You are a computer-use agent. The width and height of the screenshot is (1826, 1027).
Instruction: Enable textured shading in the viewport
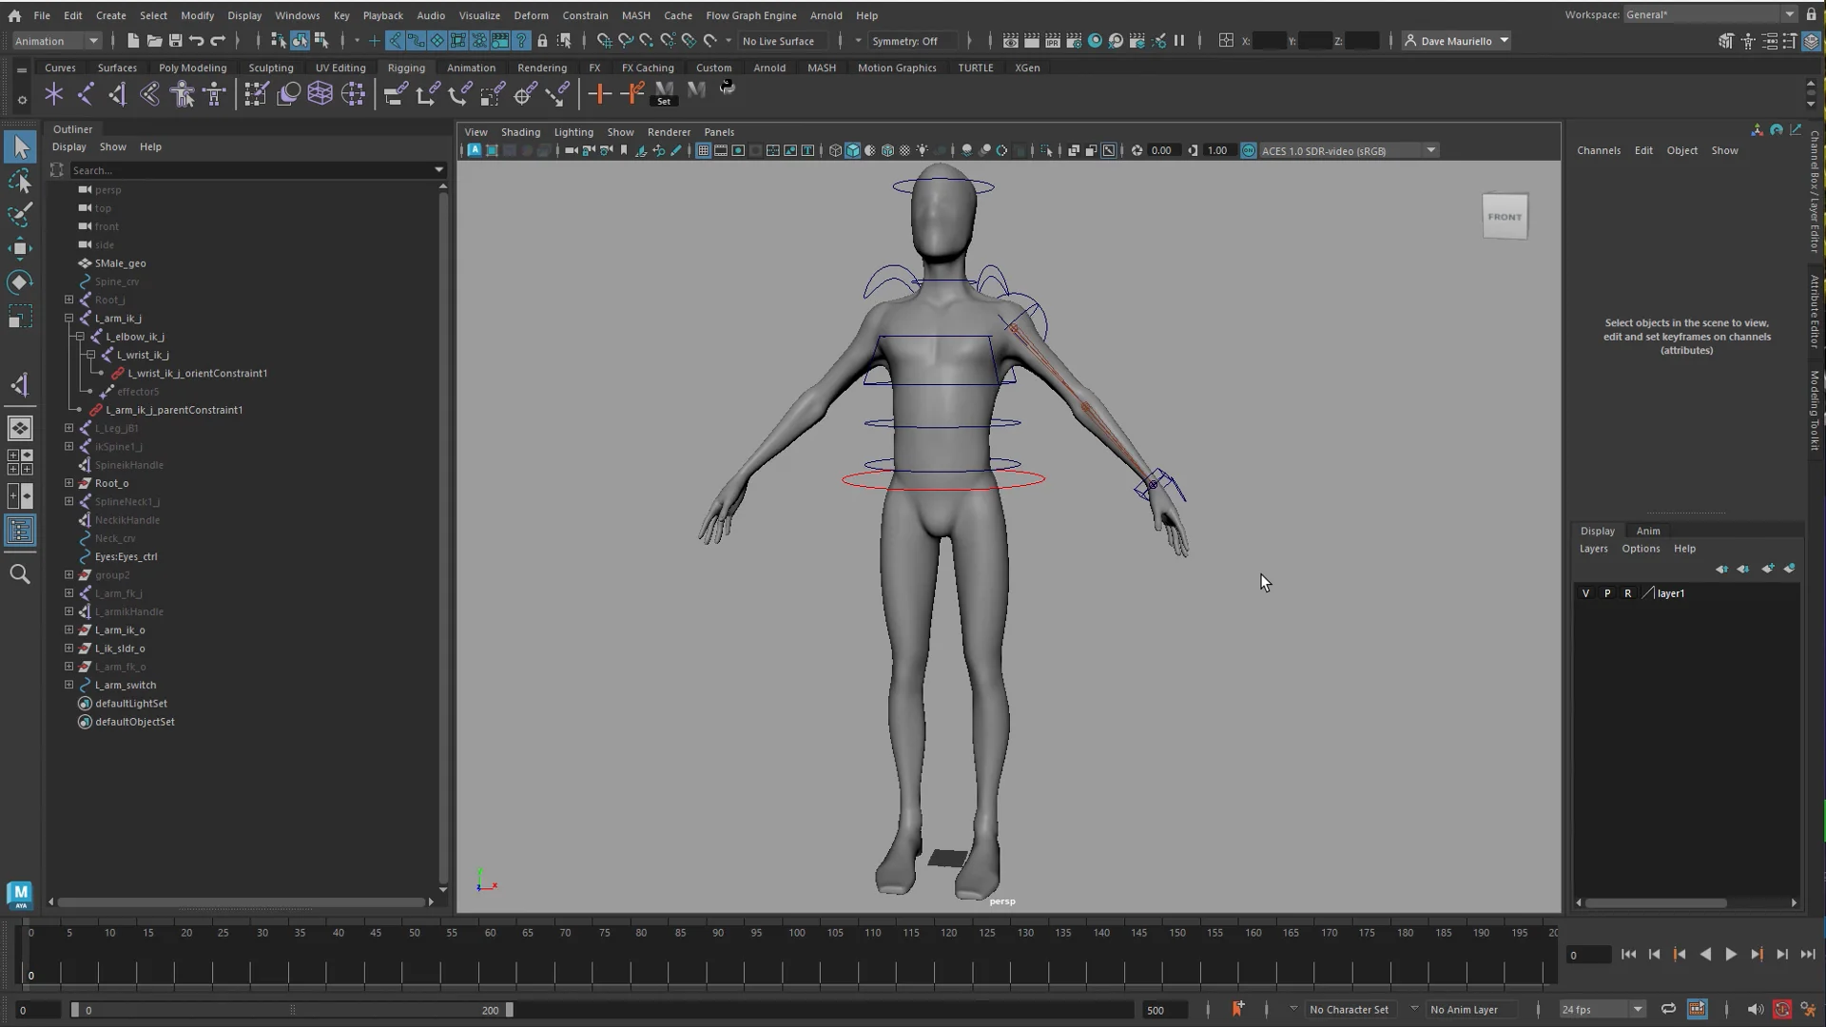coord(888,150)
